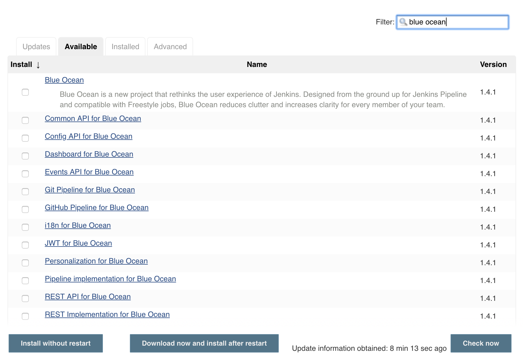The height and width of the screenshot is (360, 523).
Task: Go to the Advanced tab
Action: pos(170,47)
